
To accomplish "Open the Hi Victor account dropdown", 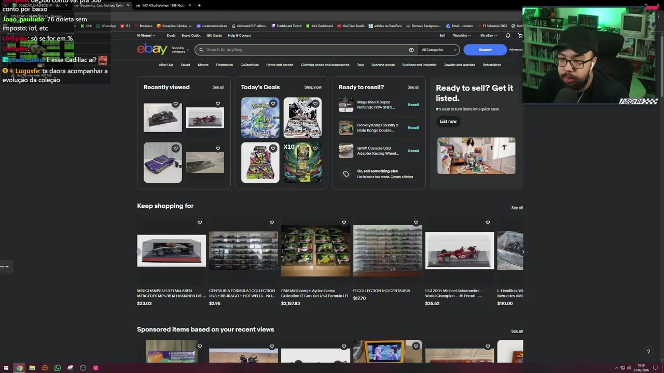I will pos(146,36).
